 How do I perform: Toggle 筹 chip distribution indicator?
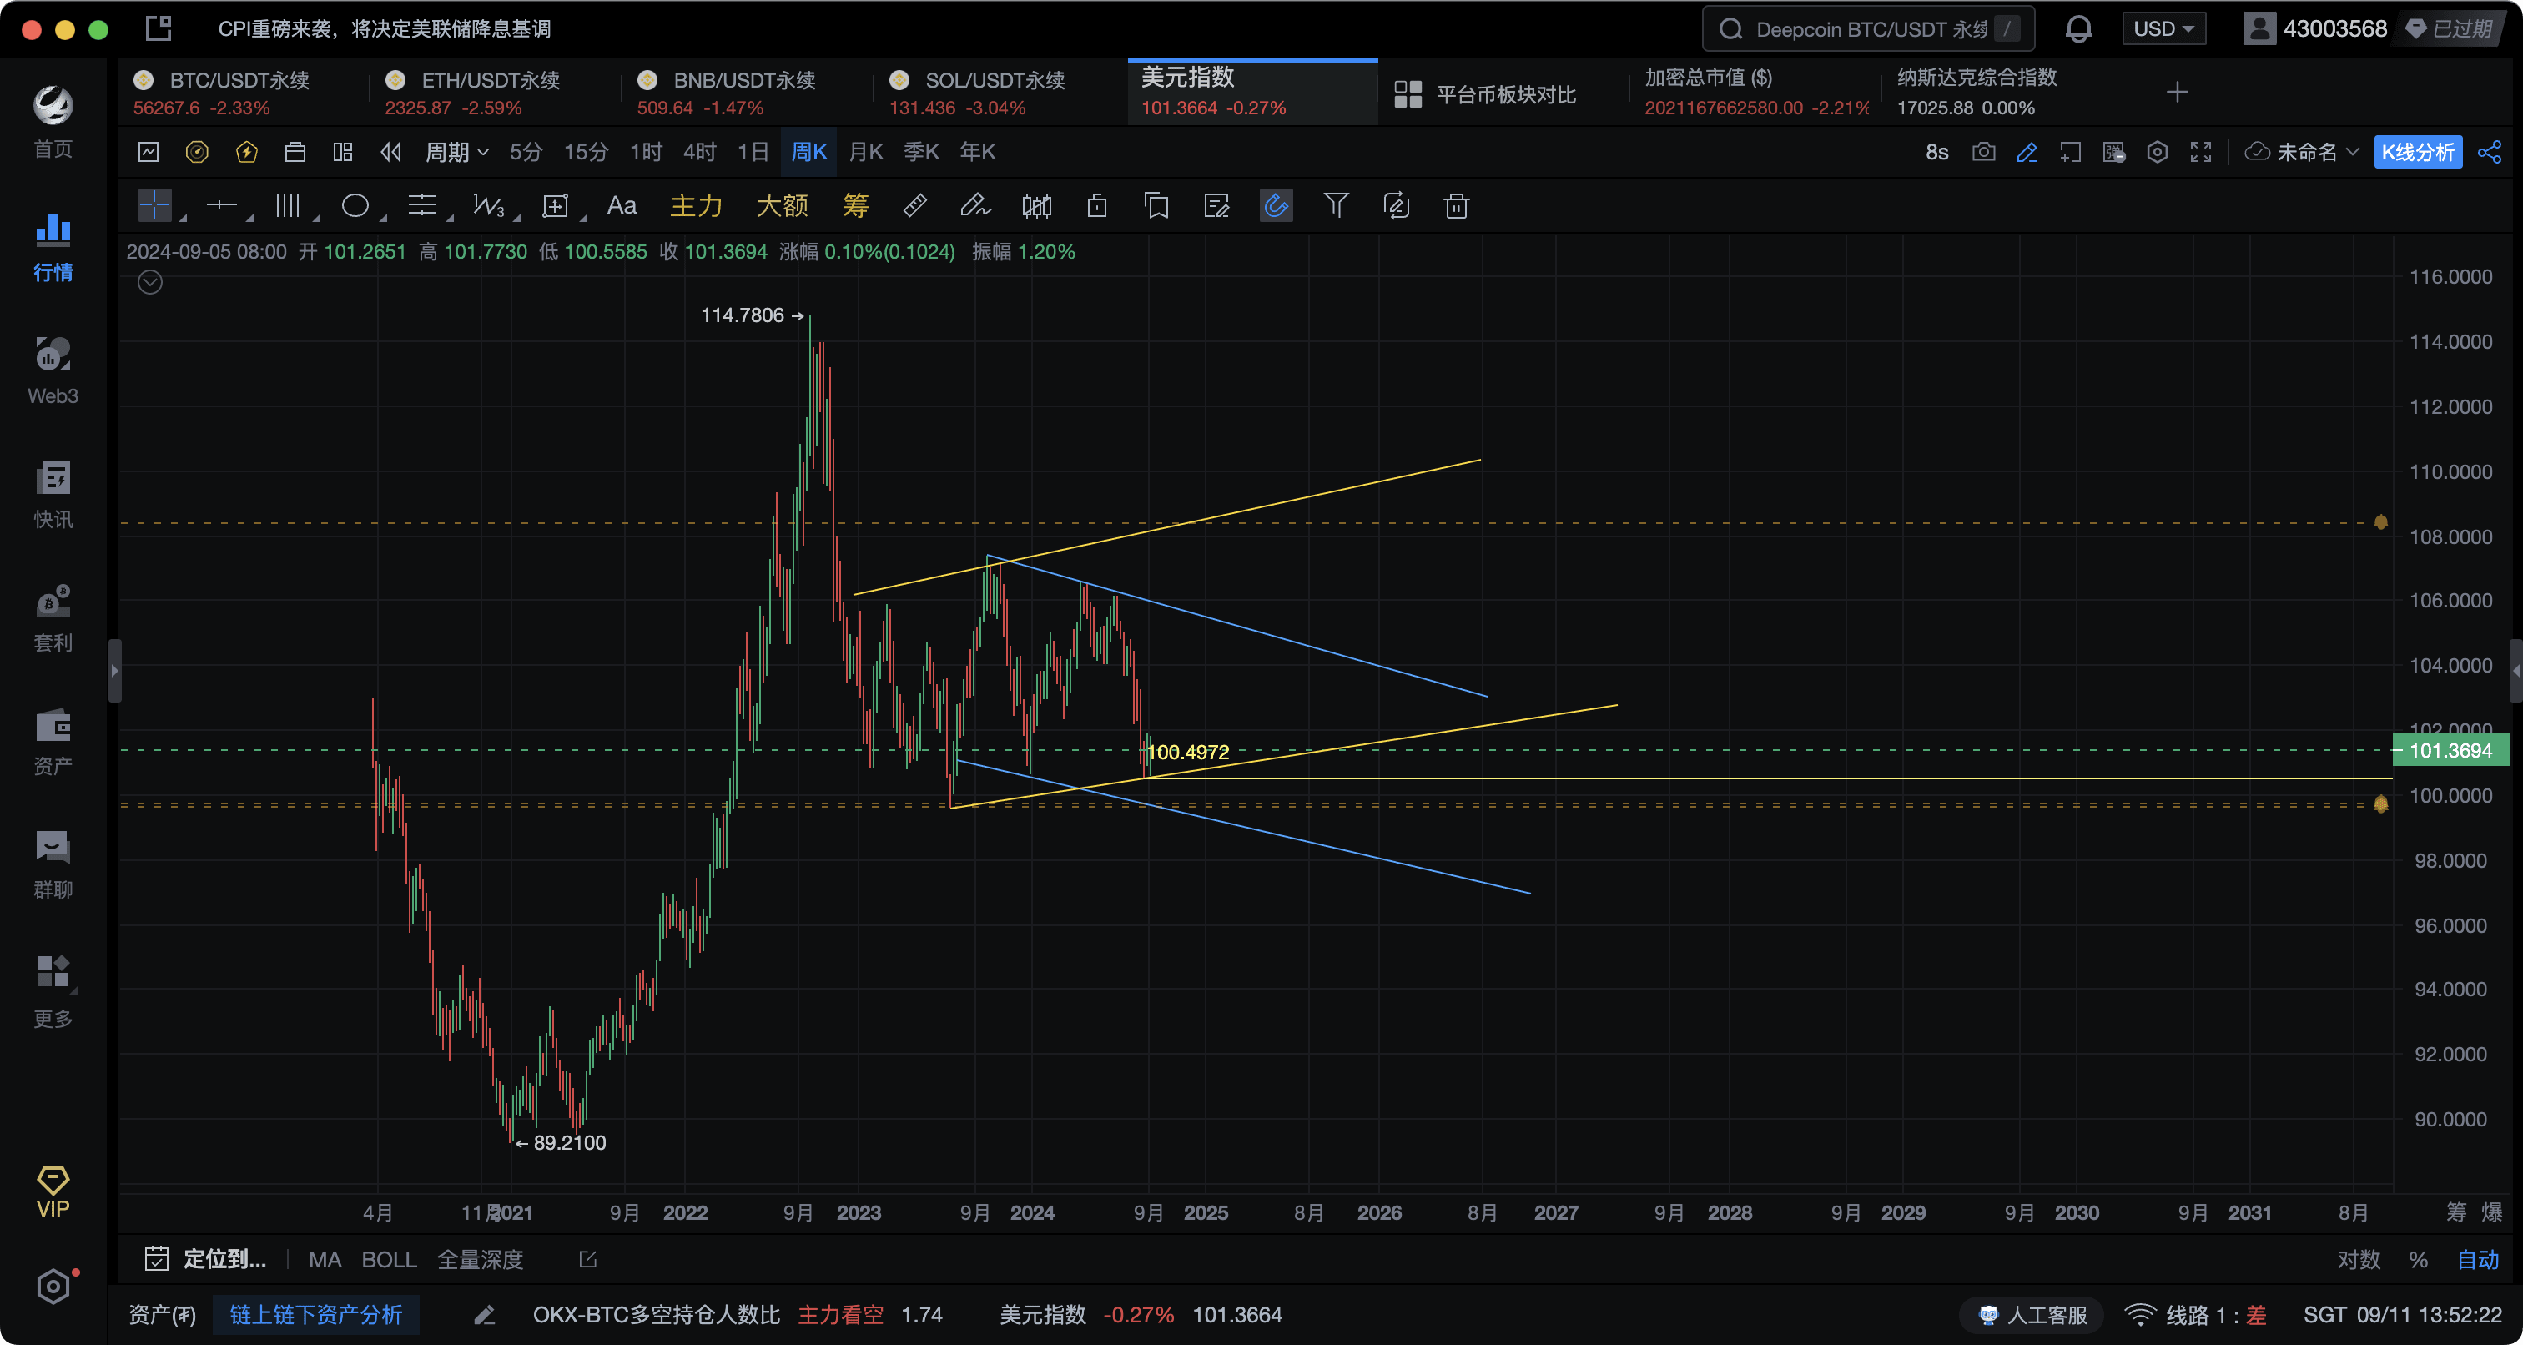[855, 204]
